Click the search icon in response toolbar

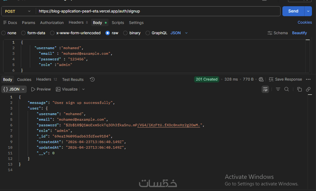[x=287, y=89]
